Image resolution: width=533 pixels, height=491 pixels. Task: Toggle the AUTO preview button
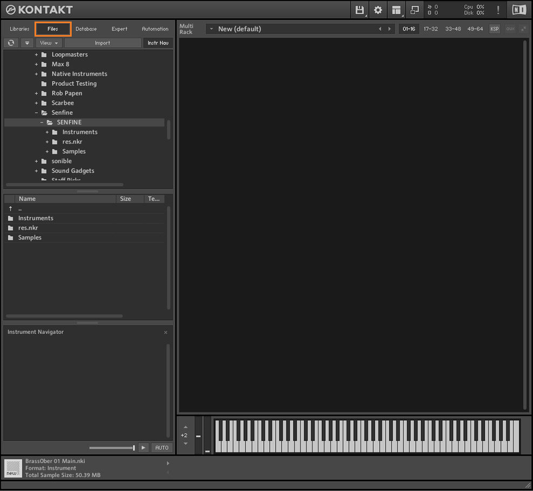click(161, 448)
